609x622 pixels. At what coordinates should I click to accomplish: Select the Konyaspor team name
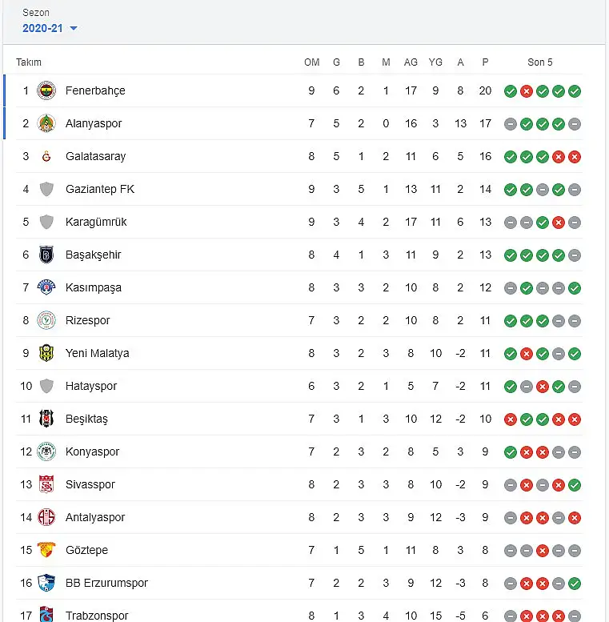(x=92, y=451)
